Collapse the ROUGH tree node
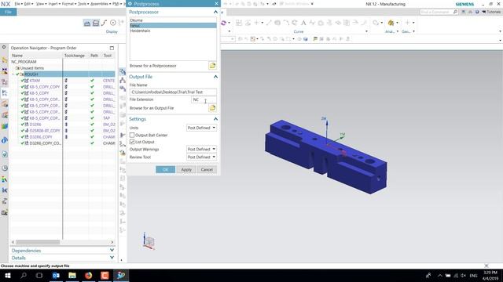 point(13,74)
